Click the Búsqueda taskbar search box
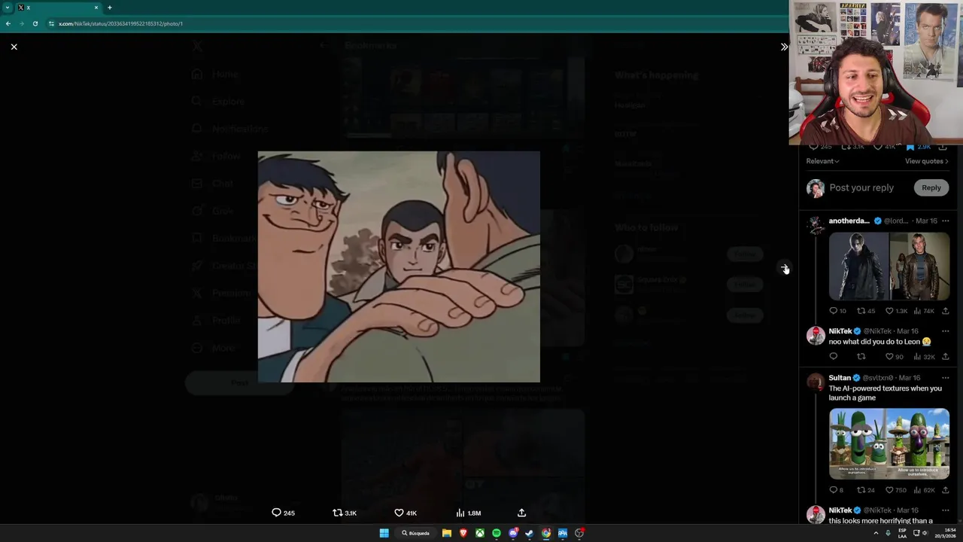963x542 pixels. click(415, 533)
